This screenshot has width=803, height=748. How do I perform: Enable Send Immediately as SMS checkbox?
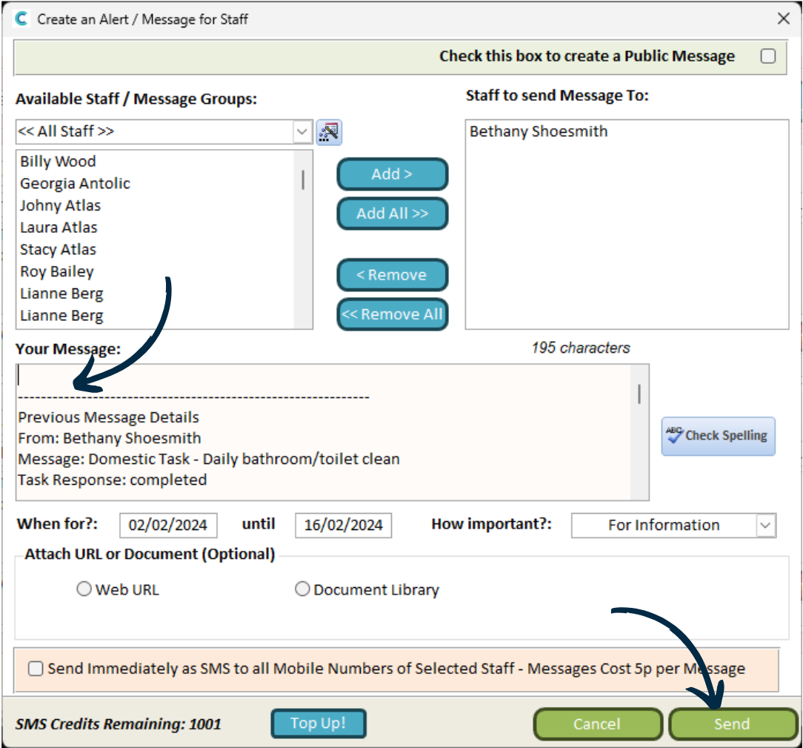(36, 669)
